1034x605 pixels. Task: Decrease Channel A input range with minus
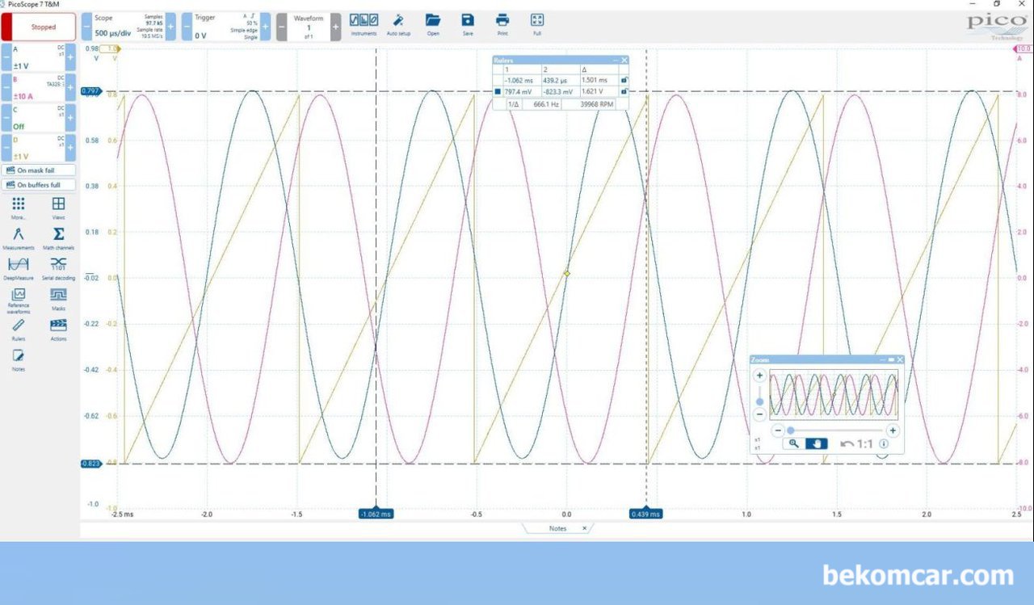pos(6,57)
